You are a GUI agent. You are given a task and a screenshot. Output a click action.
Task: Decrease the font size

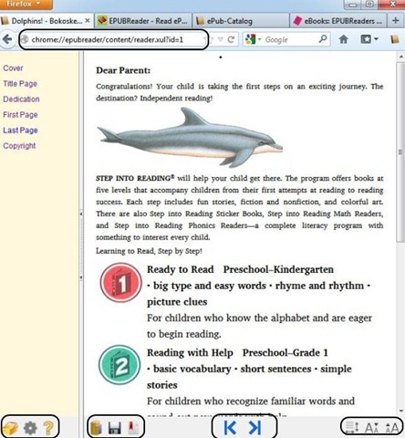click(x=371, y=428)
